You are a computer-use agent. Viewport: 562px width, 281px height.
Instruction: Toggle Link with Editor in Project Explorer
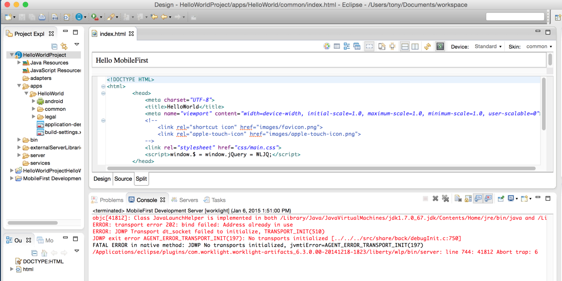click(x=64, y=46)
